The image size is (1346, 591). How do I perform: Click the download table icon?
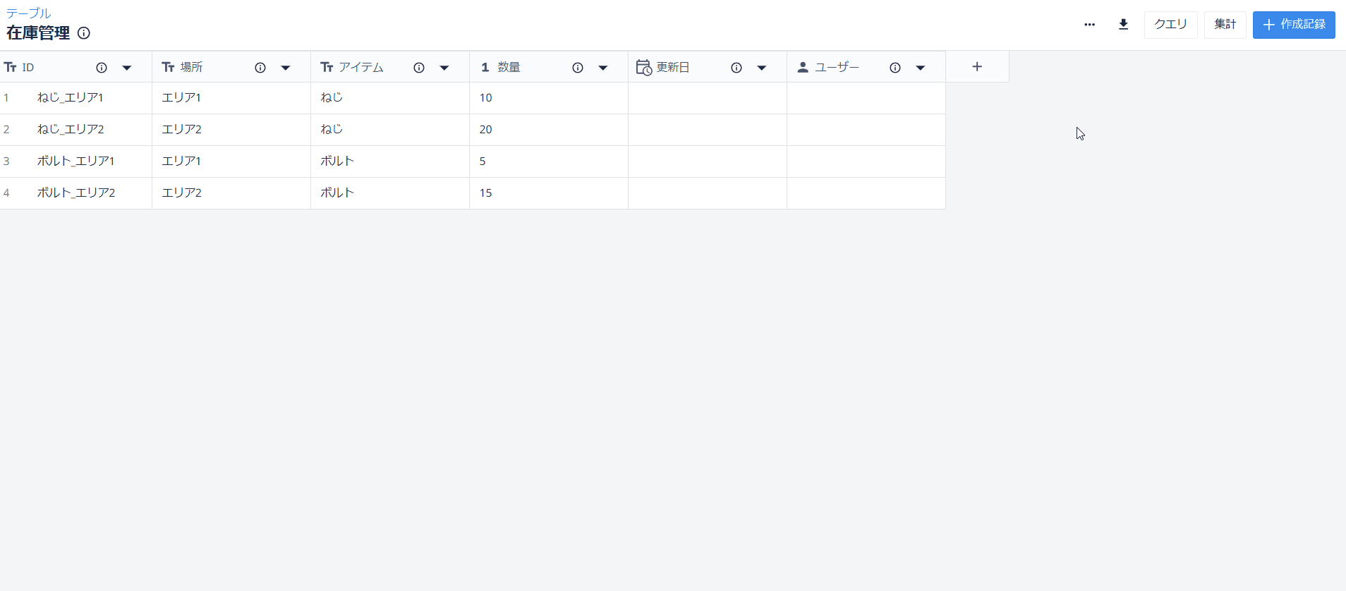(x=1124, y=25)
